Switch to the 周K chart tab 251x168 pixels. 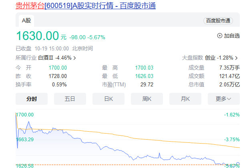[x=147, y=99]
